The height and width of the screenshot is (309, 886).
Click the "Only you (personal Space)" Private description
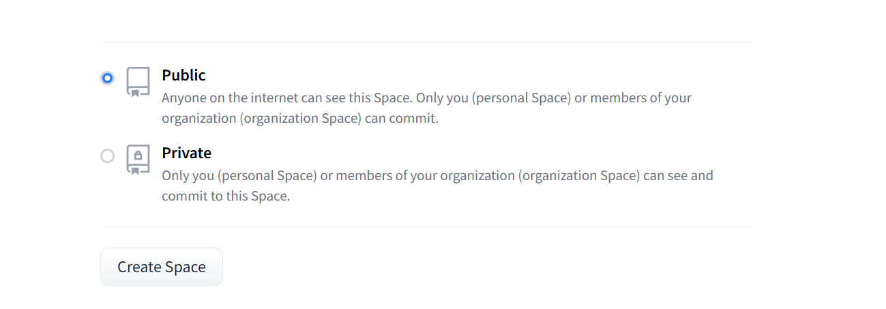[x=239, y=175]
